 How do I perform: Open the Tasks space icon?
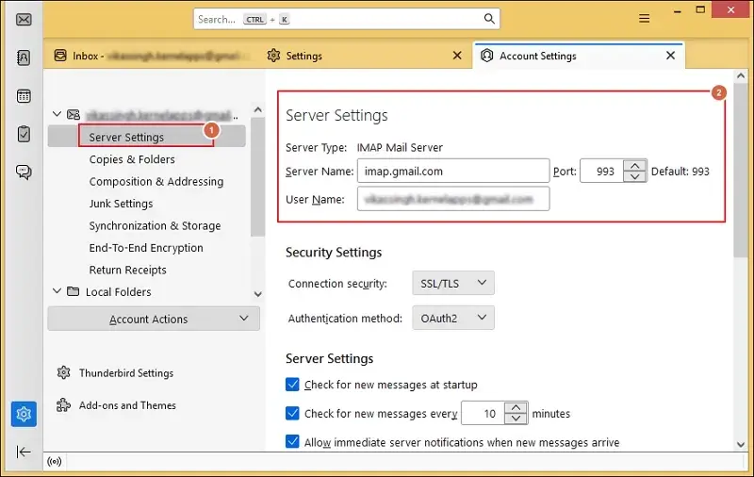point(24,134)
